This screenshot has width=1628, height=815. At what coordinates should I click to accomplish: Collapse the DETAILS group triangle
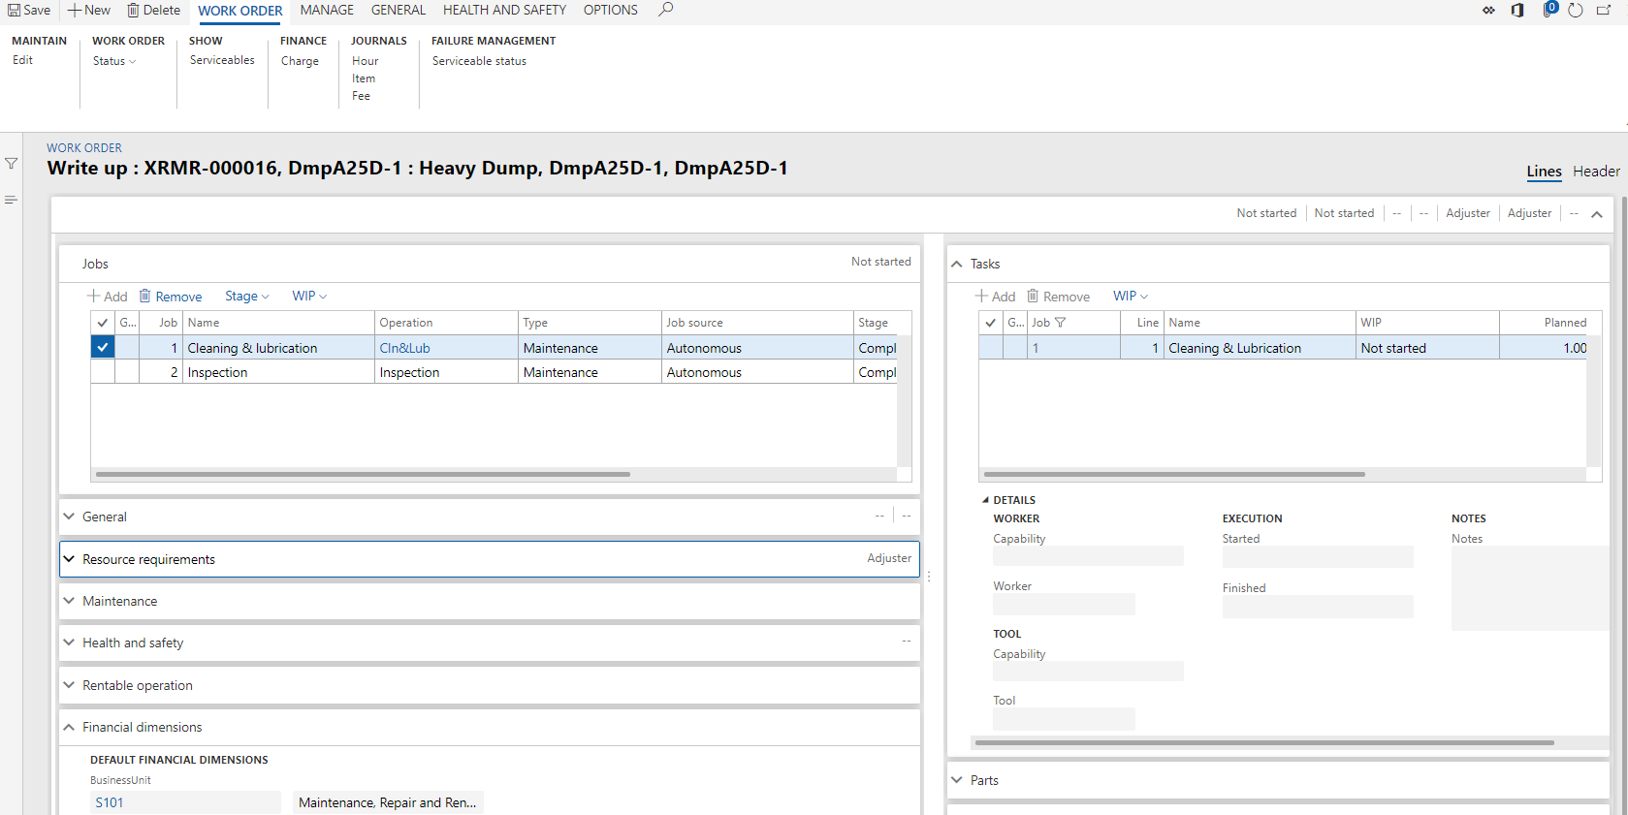pos(986,500)
